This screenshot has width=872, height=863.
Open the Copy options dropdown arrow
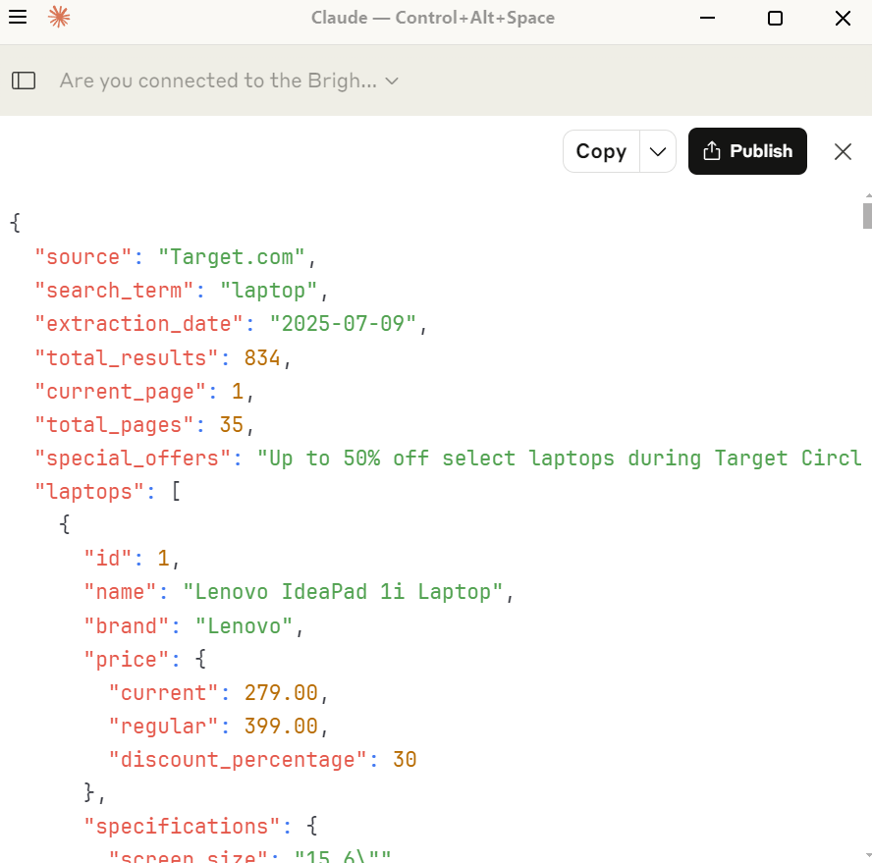[x=658, y=151]
